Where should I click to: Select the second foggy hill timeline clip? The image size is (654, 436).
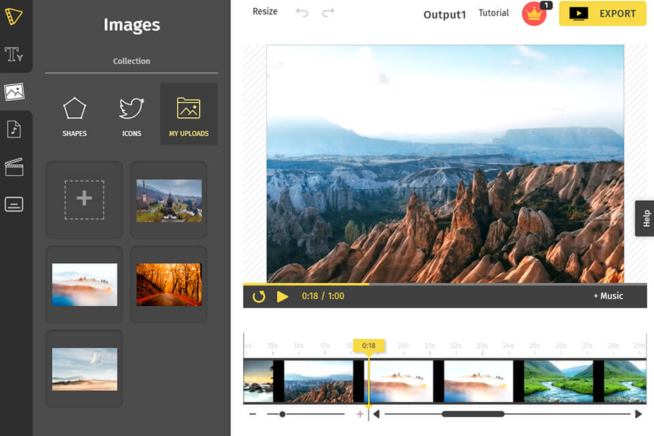[478, 381]
